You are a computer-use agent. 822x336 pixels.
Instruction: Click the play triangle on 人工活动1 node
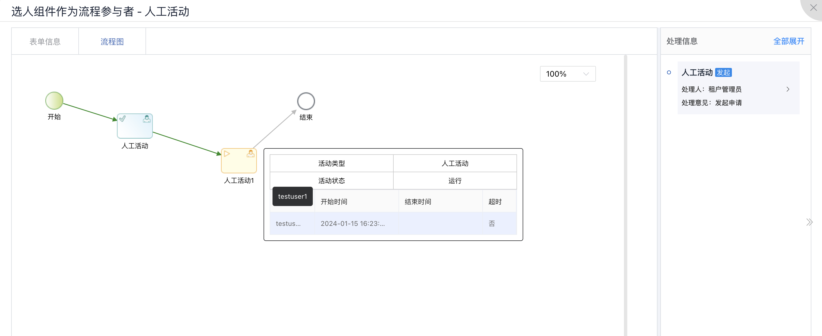[227, 154]
